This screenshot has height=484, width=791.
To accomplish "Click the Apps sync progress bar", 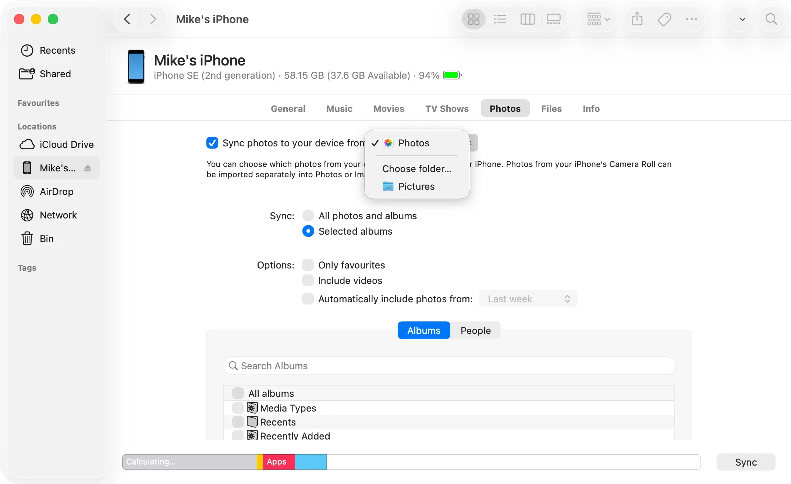I will (277, 462).
